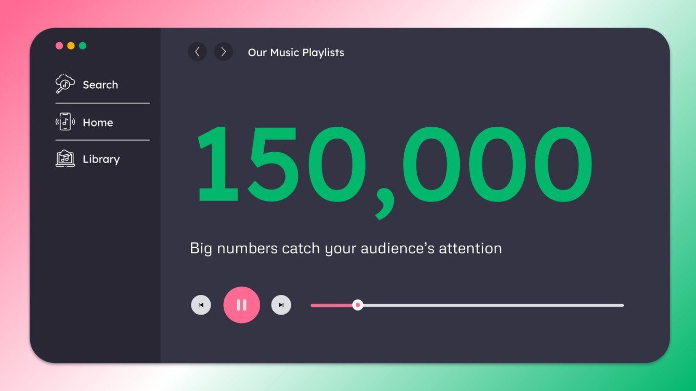Select Library in the sidebar menu
This screenshot has width=696, height=391.
click(x=101, y=159)
